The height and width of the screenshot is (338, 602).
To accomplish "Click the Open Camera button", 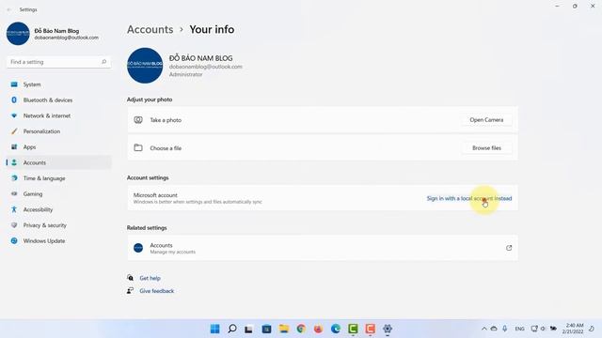I will [x=486, y=120].
